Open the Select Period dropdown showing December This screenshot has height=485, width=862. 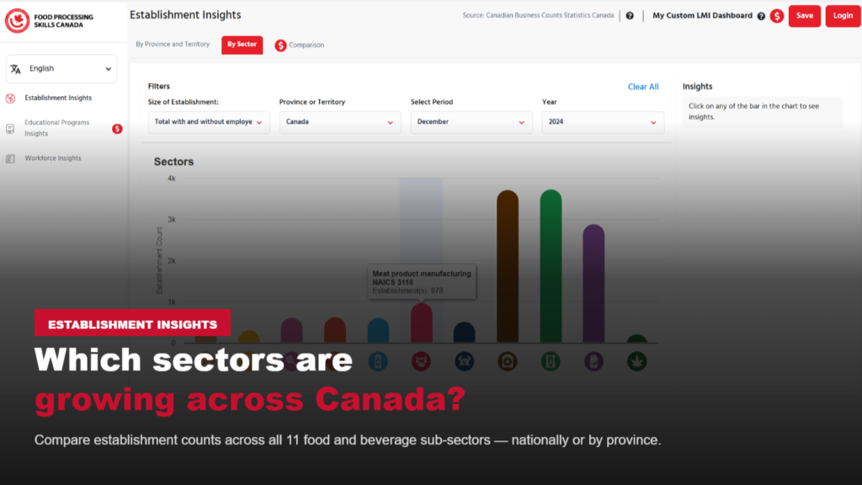click(x=471, y=122)
